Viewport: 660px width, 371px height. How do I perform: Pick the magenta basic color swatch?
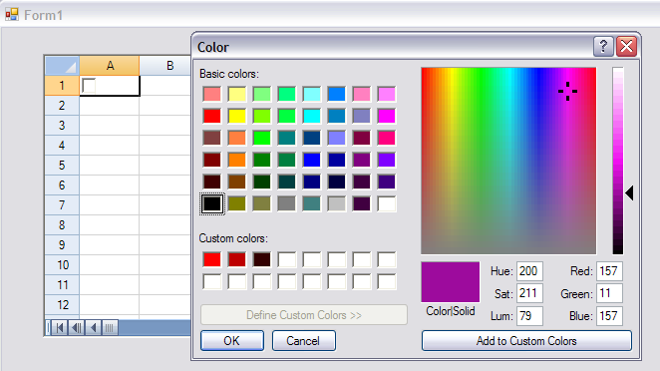click(387, 116)
